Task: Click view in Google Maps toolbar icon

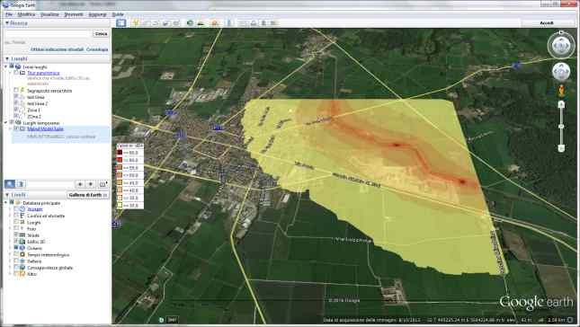Action: pyautogui.click(x=273, y=23)
